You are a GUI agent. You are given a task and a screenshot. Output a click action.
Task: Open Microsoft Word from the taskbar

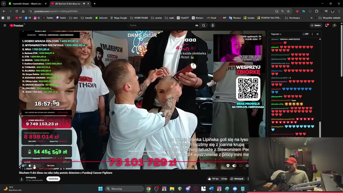pyautogui.click(x=211, y=189)
